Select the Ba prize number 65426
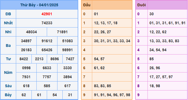Screen dimensions: 188x100 point(47,50)
